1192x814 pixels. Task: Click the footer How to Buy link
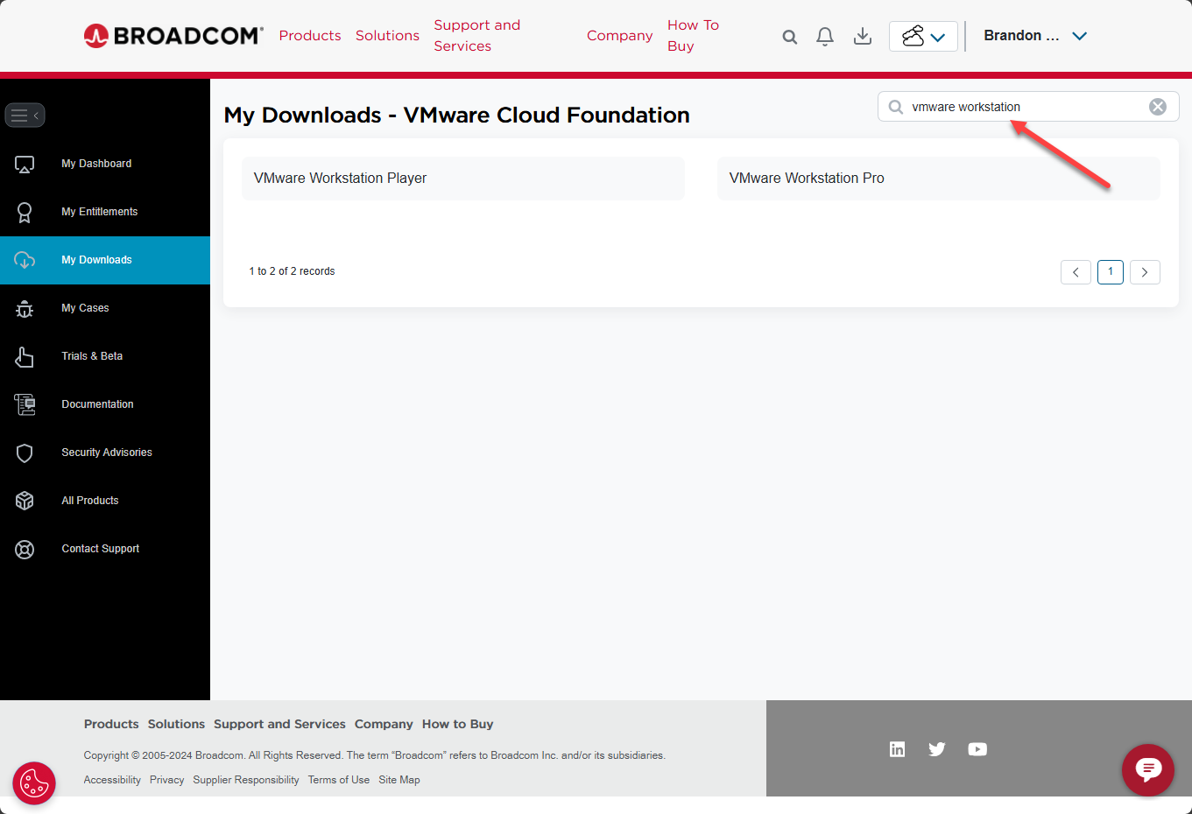pyautogui.click(x=457, y=724)
